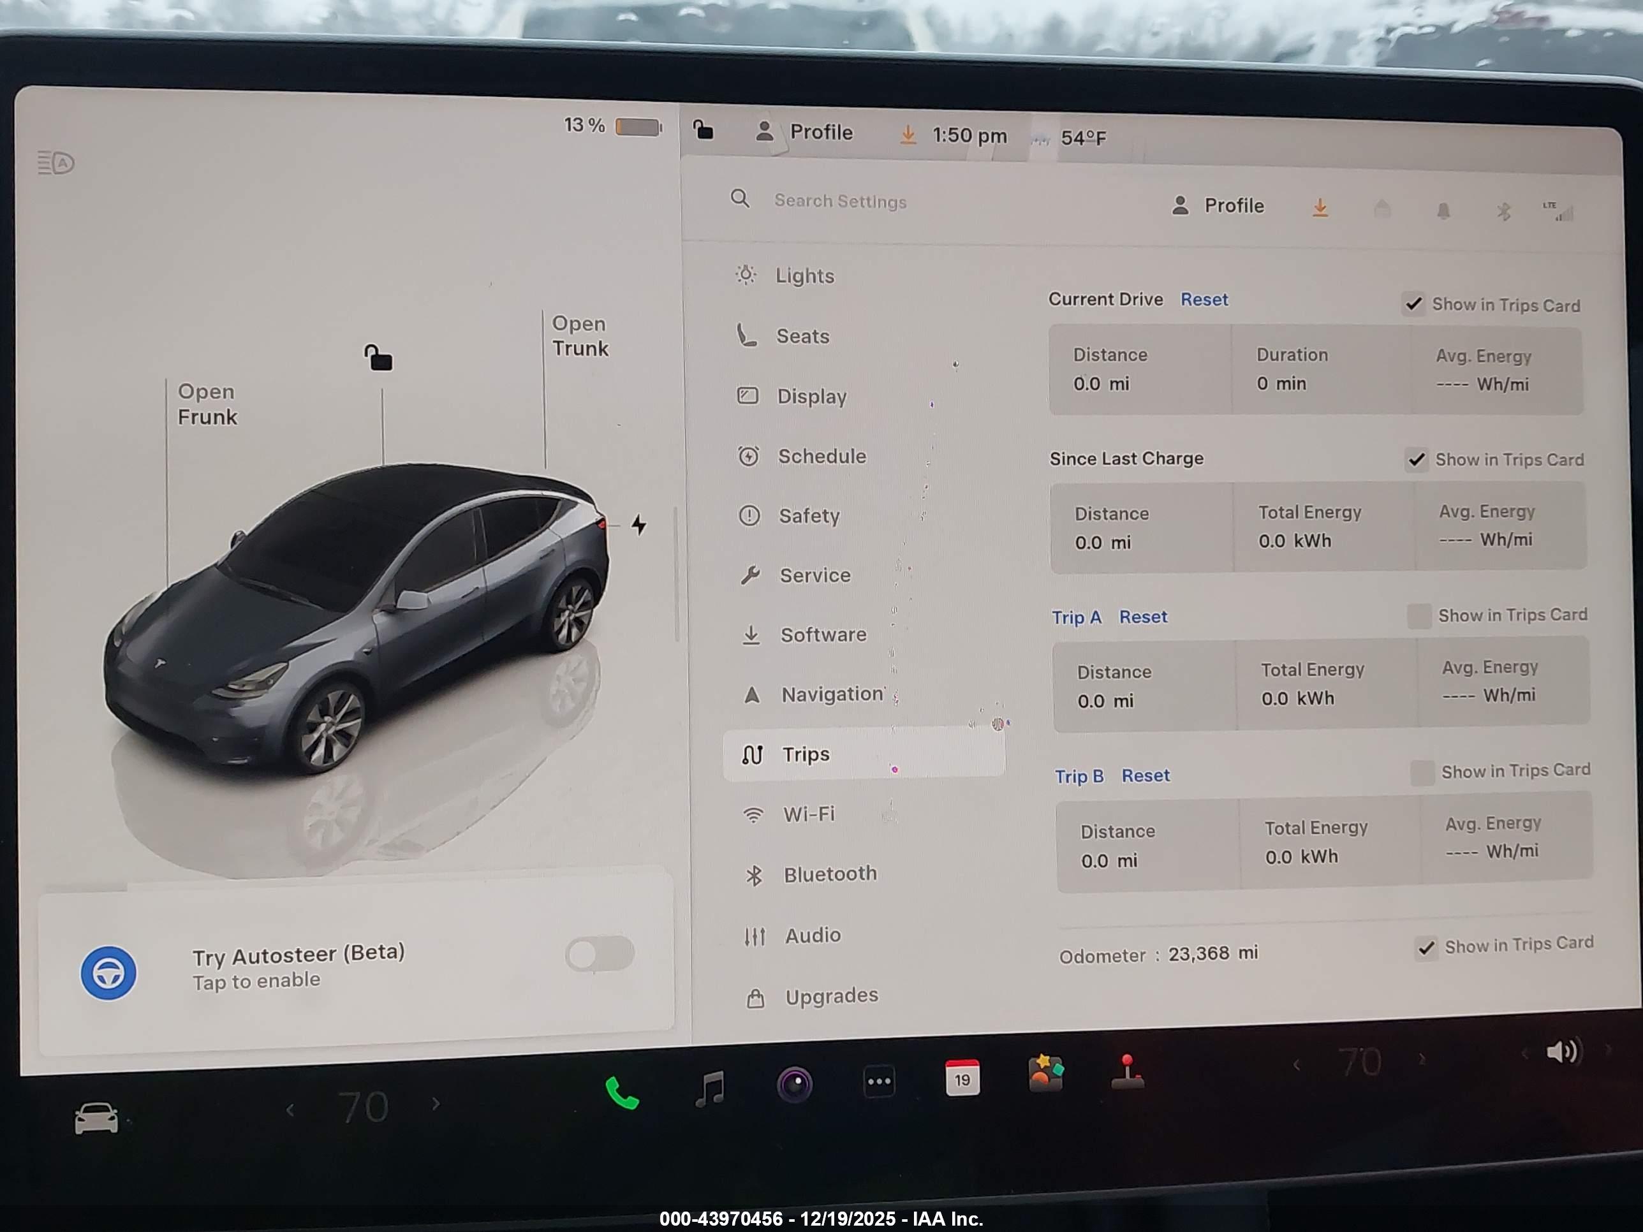The image size is (1643, 1232).
Task: Toggle the Autosteer (Beta) switch
Action: point(600,953)
